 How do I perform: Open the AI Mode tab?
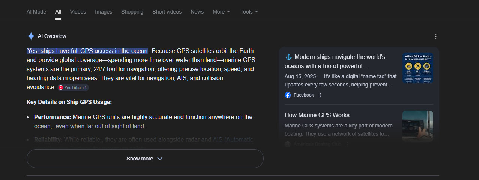(x=36, y=12)
